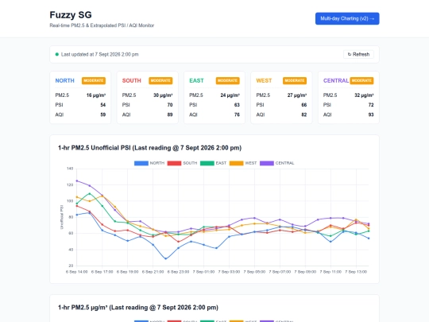Click CENTRAL AQI value 93
This screenshot has height=322, width=429.
click(371, 114)
